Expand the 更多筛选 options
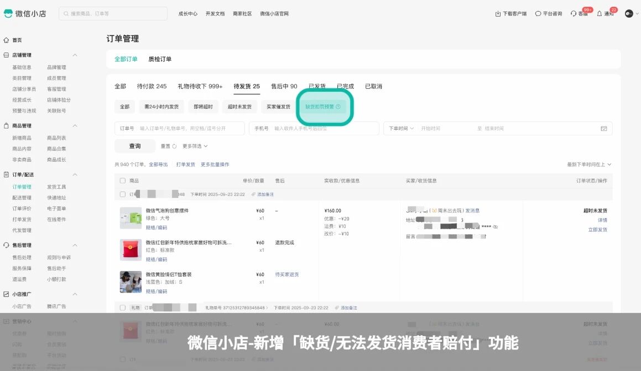Image resolution: width=641 pixels, height=371 pixels. 195,146
